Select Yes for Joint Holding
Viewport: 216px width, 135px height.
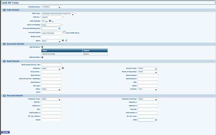[43, 21]
